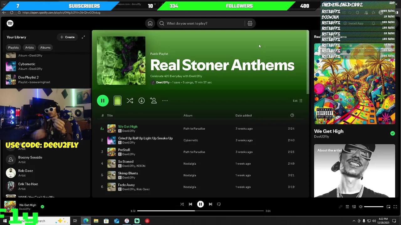Download the Real Stoner Anthems playlist
This screenshot has height=225, width=401.
coord(142,101)
